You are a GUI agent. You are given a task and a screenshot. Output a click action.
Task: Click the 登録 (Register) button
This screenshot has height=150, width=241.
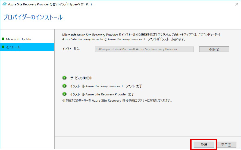204,145
